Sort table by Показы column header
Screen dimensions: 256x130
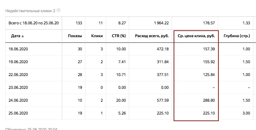coord(75,36)
